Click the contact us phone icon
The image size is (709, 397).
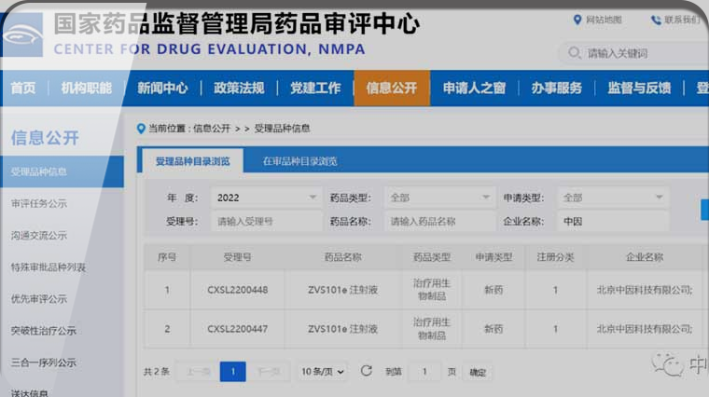[656, 20]
